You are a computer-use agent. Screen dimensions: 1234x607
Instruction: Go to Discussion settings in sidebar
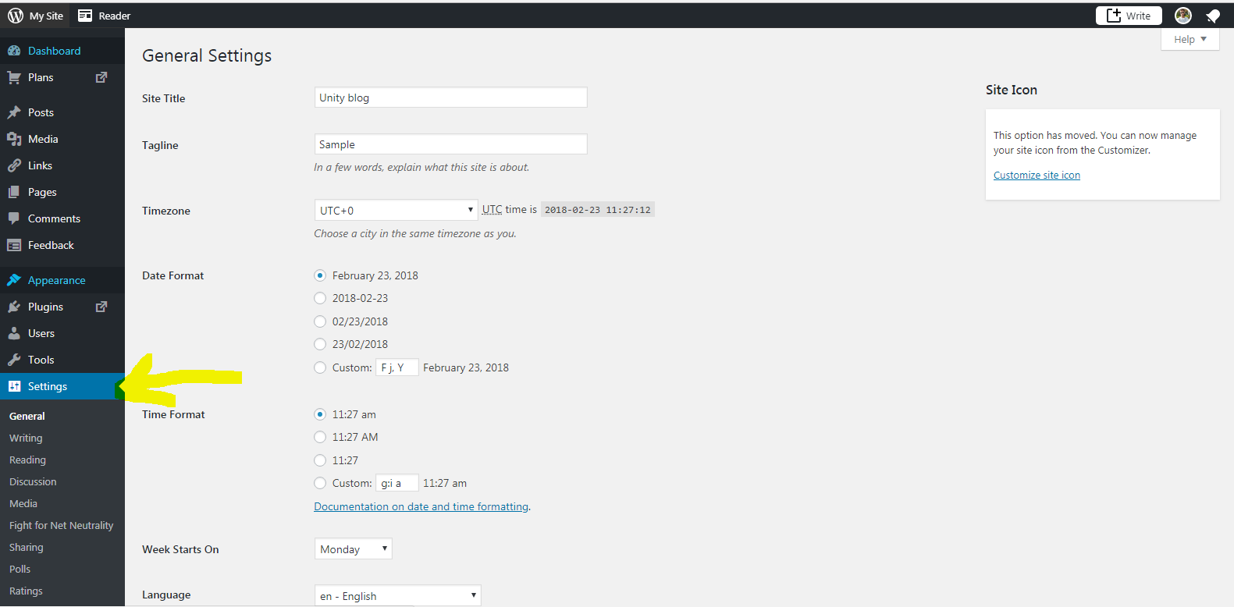(x=33, y=482)
